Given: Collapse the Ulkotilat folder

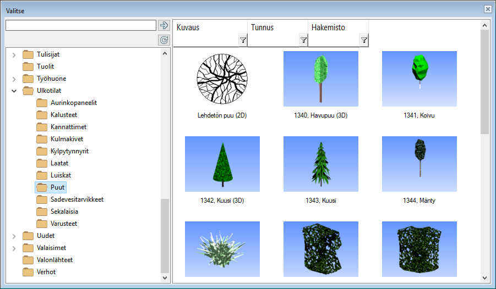Looking at the screenshot, I should 14,91.
